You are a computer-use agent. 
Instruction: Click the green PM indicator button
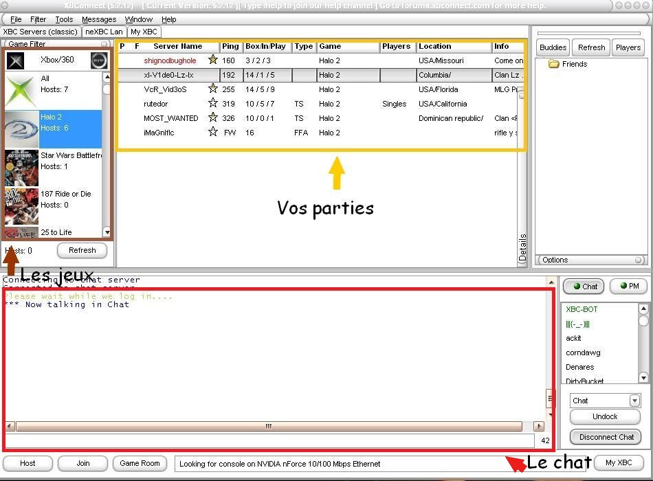click(629, 286)
